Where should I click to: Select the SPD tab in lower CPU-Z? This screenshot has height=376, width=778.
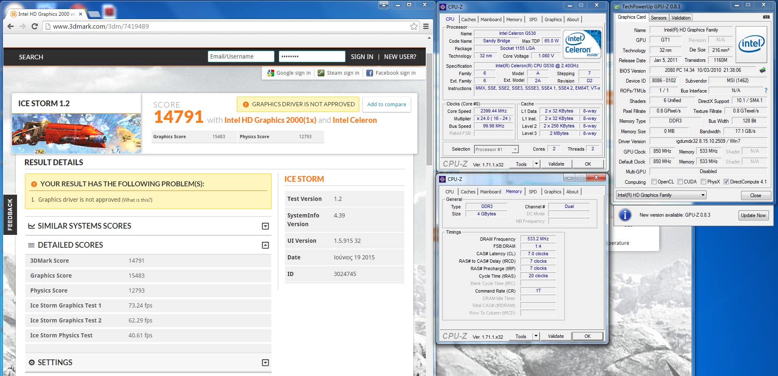tap(533, 192)
